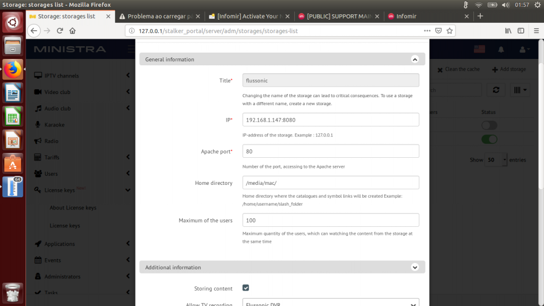Click the browser address bar
544x306 pixels.
(x=277, y=31)
